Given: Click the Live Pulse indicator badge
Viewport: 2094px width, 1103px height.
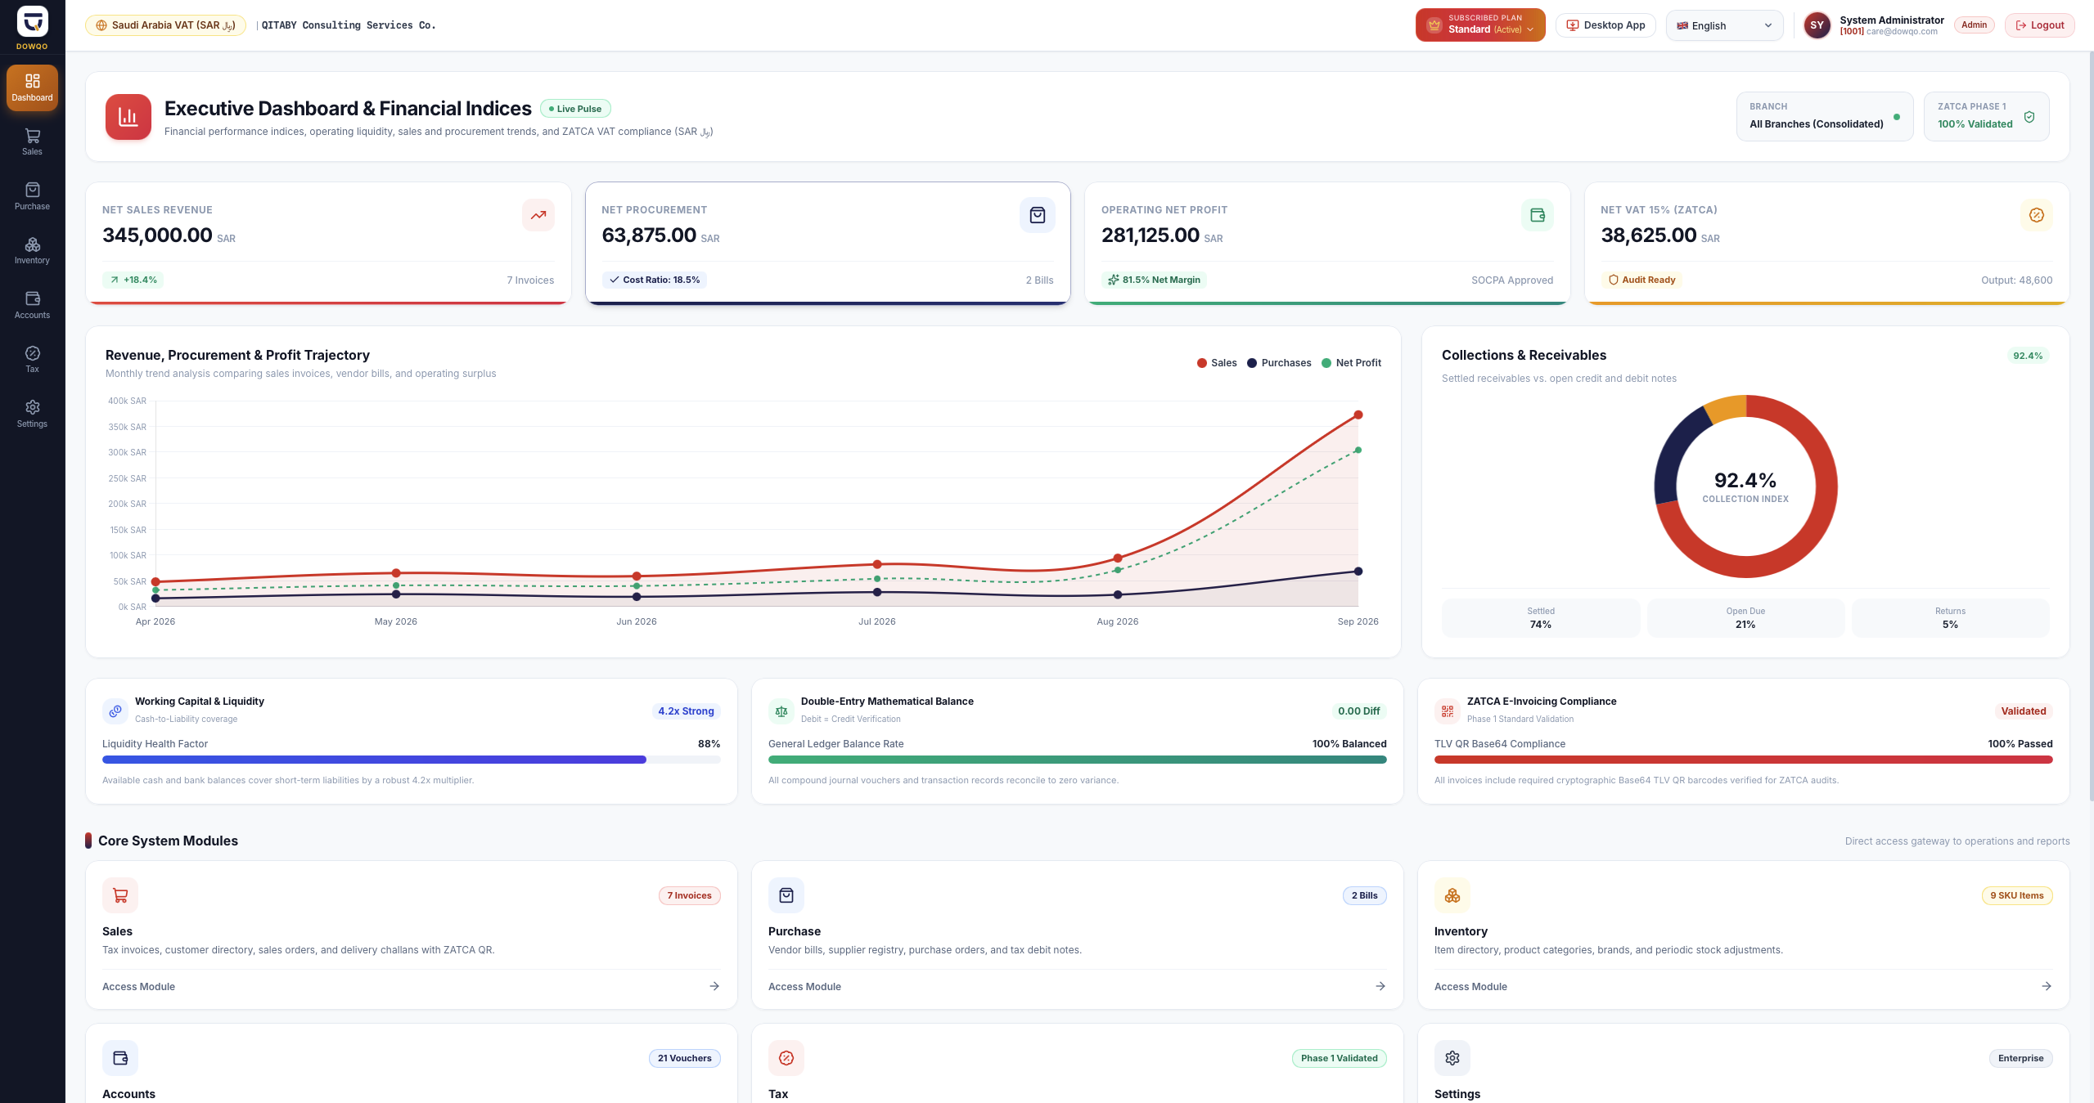Looking at the screenshot, I should (575, 109).
